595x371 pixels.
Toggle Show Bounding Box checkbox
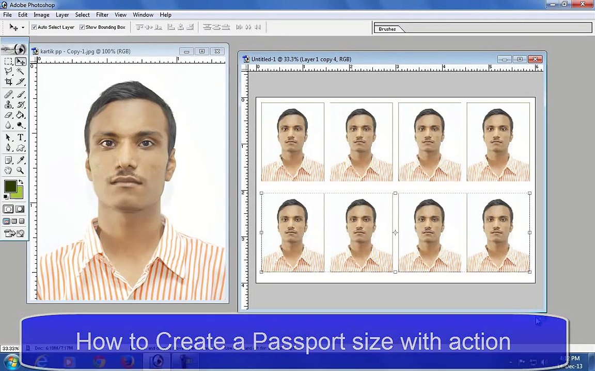pyautogui.click(x=82, y=27)
